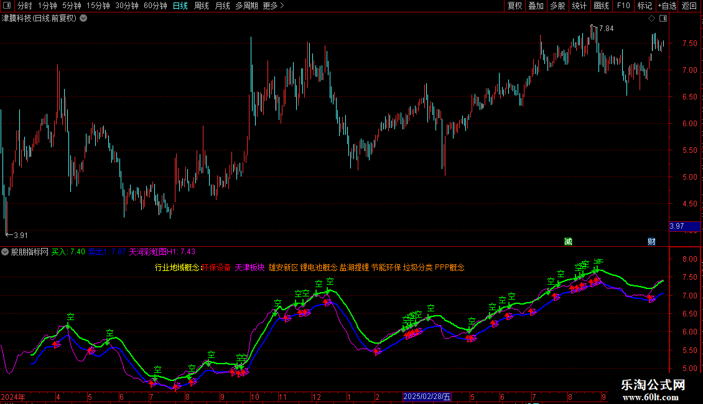Click 买入: 7.40 indicator value
The height and width of the screenshot is (404, 703).
(68, 252)
